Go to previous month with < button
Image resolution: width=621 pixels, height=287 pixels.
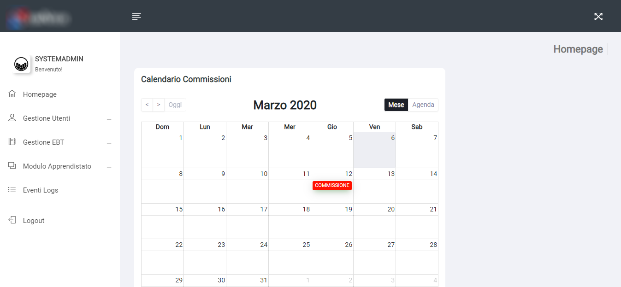147,105
